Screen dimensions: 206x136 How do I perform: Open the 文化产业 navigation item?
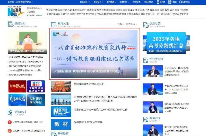pos(184,14)
